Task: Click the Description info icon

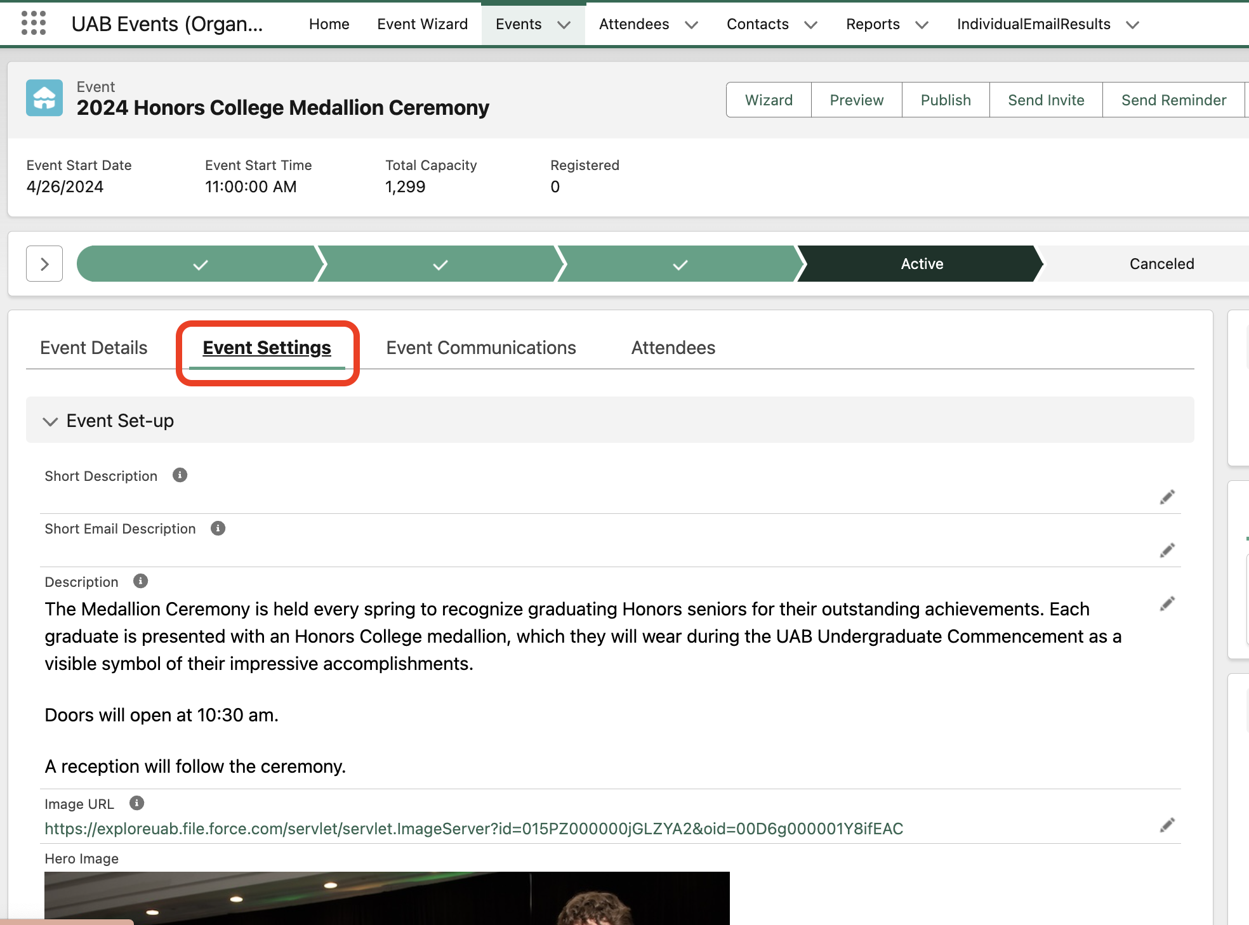Action: [x=140, y=581]
